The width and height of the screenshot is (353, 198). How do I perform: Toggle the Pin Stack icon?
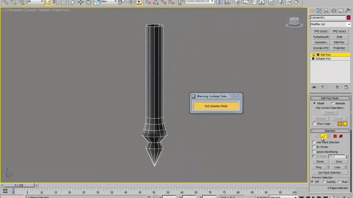[314, 87]
